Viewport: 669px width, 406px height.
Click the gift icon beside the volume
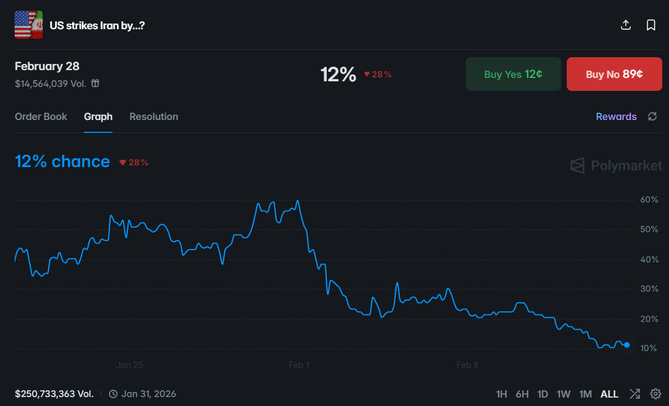tap(95, 84)
